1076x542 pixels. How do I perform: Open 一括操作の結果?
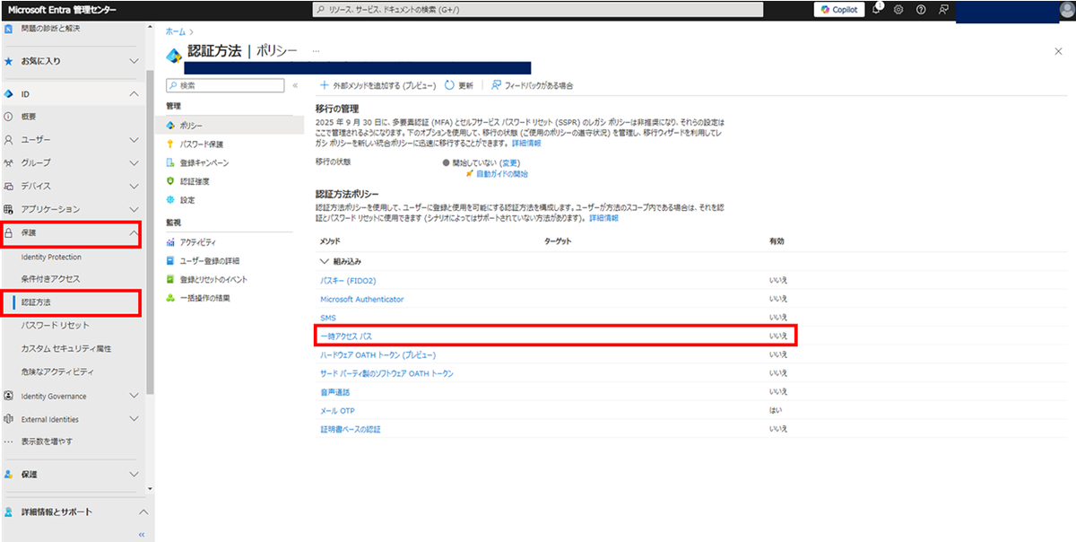pos(204,297)
